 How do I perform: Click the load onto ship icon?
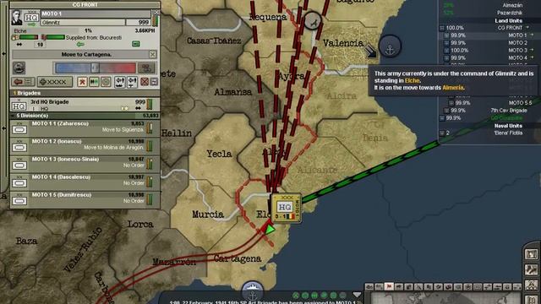120,82
